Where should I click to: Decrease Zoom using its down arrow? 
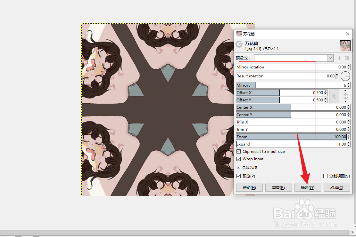349,138
